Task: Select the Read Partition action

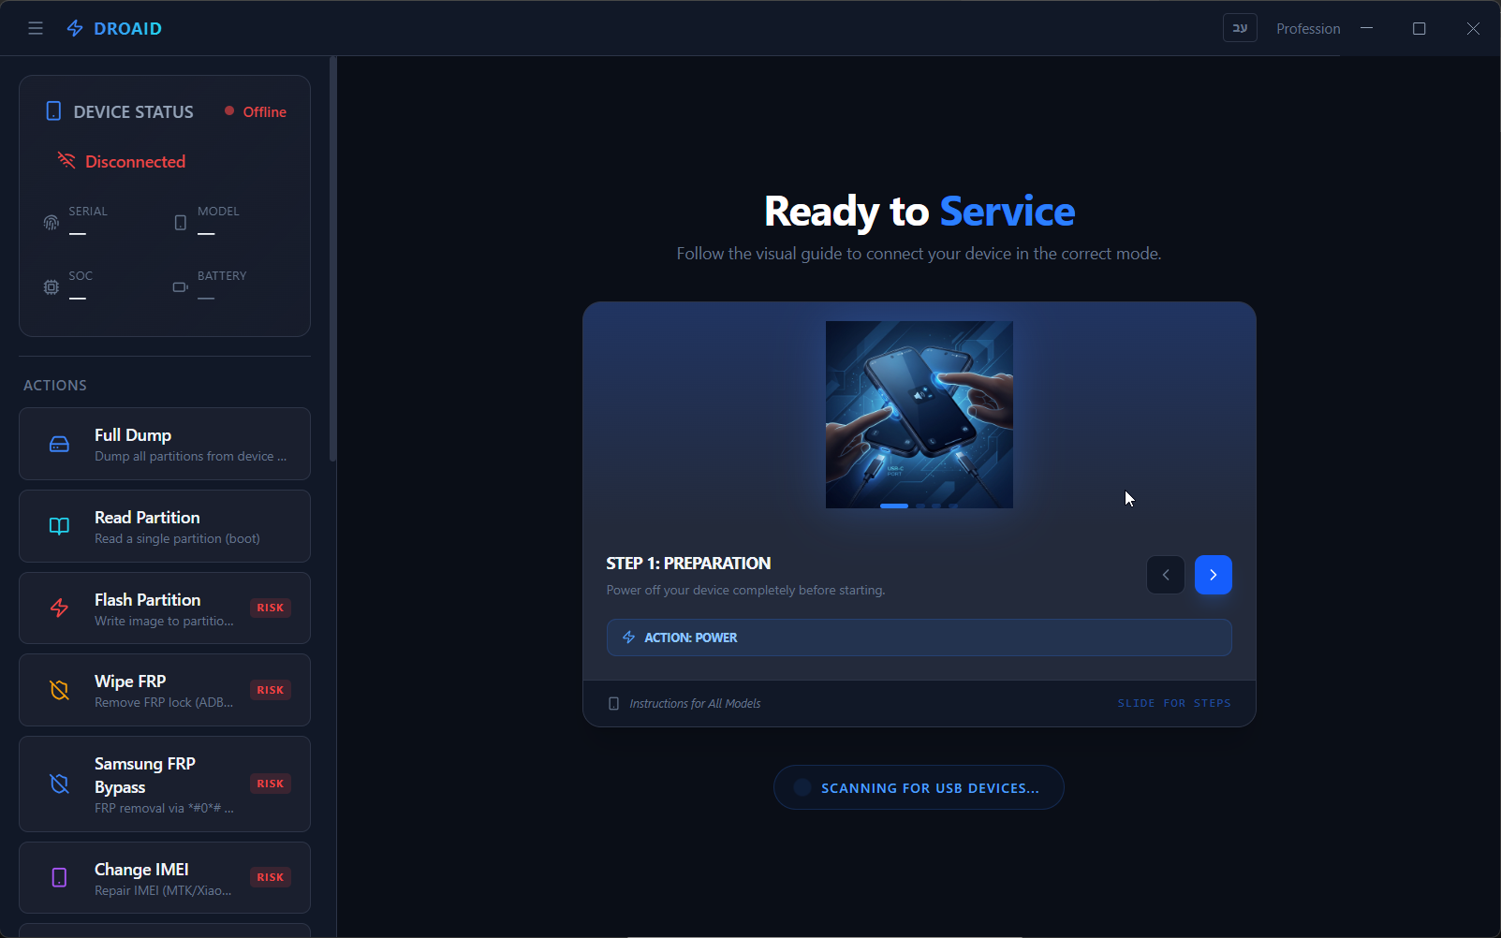Action: 164,526
